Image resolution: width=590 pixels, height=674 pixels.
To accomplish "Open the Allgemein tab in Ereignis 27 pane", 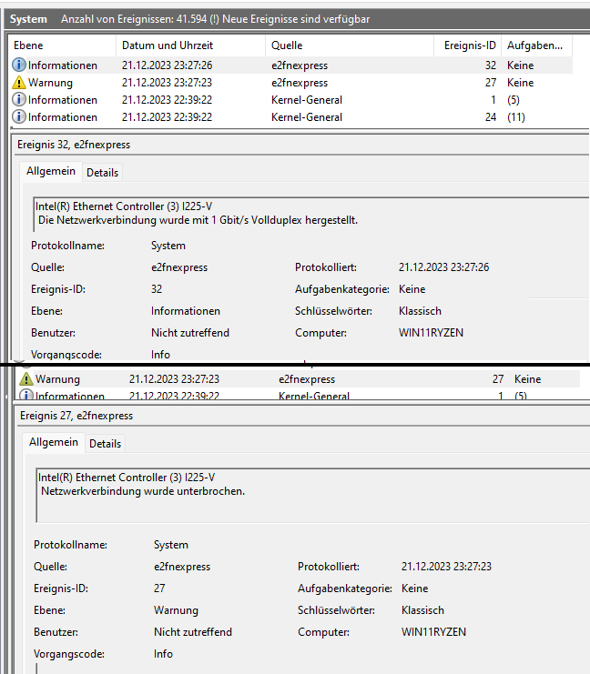I will 54,442.
